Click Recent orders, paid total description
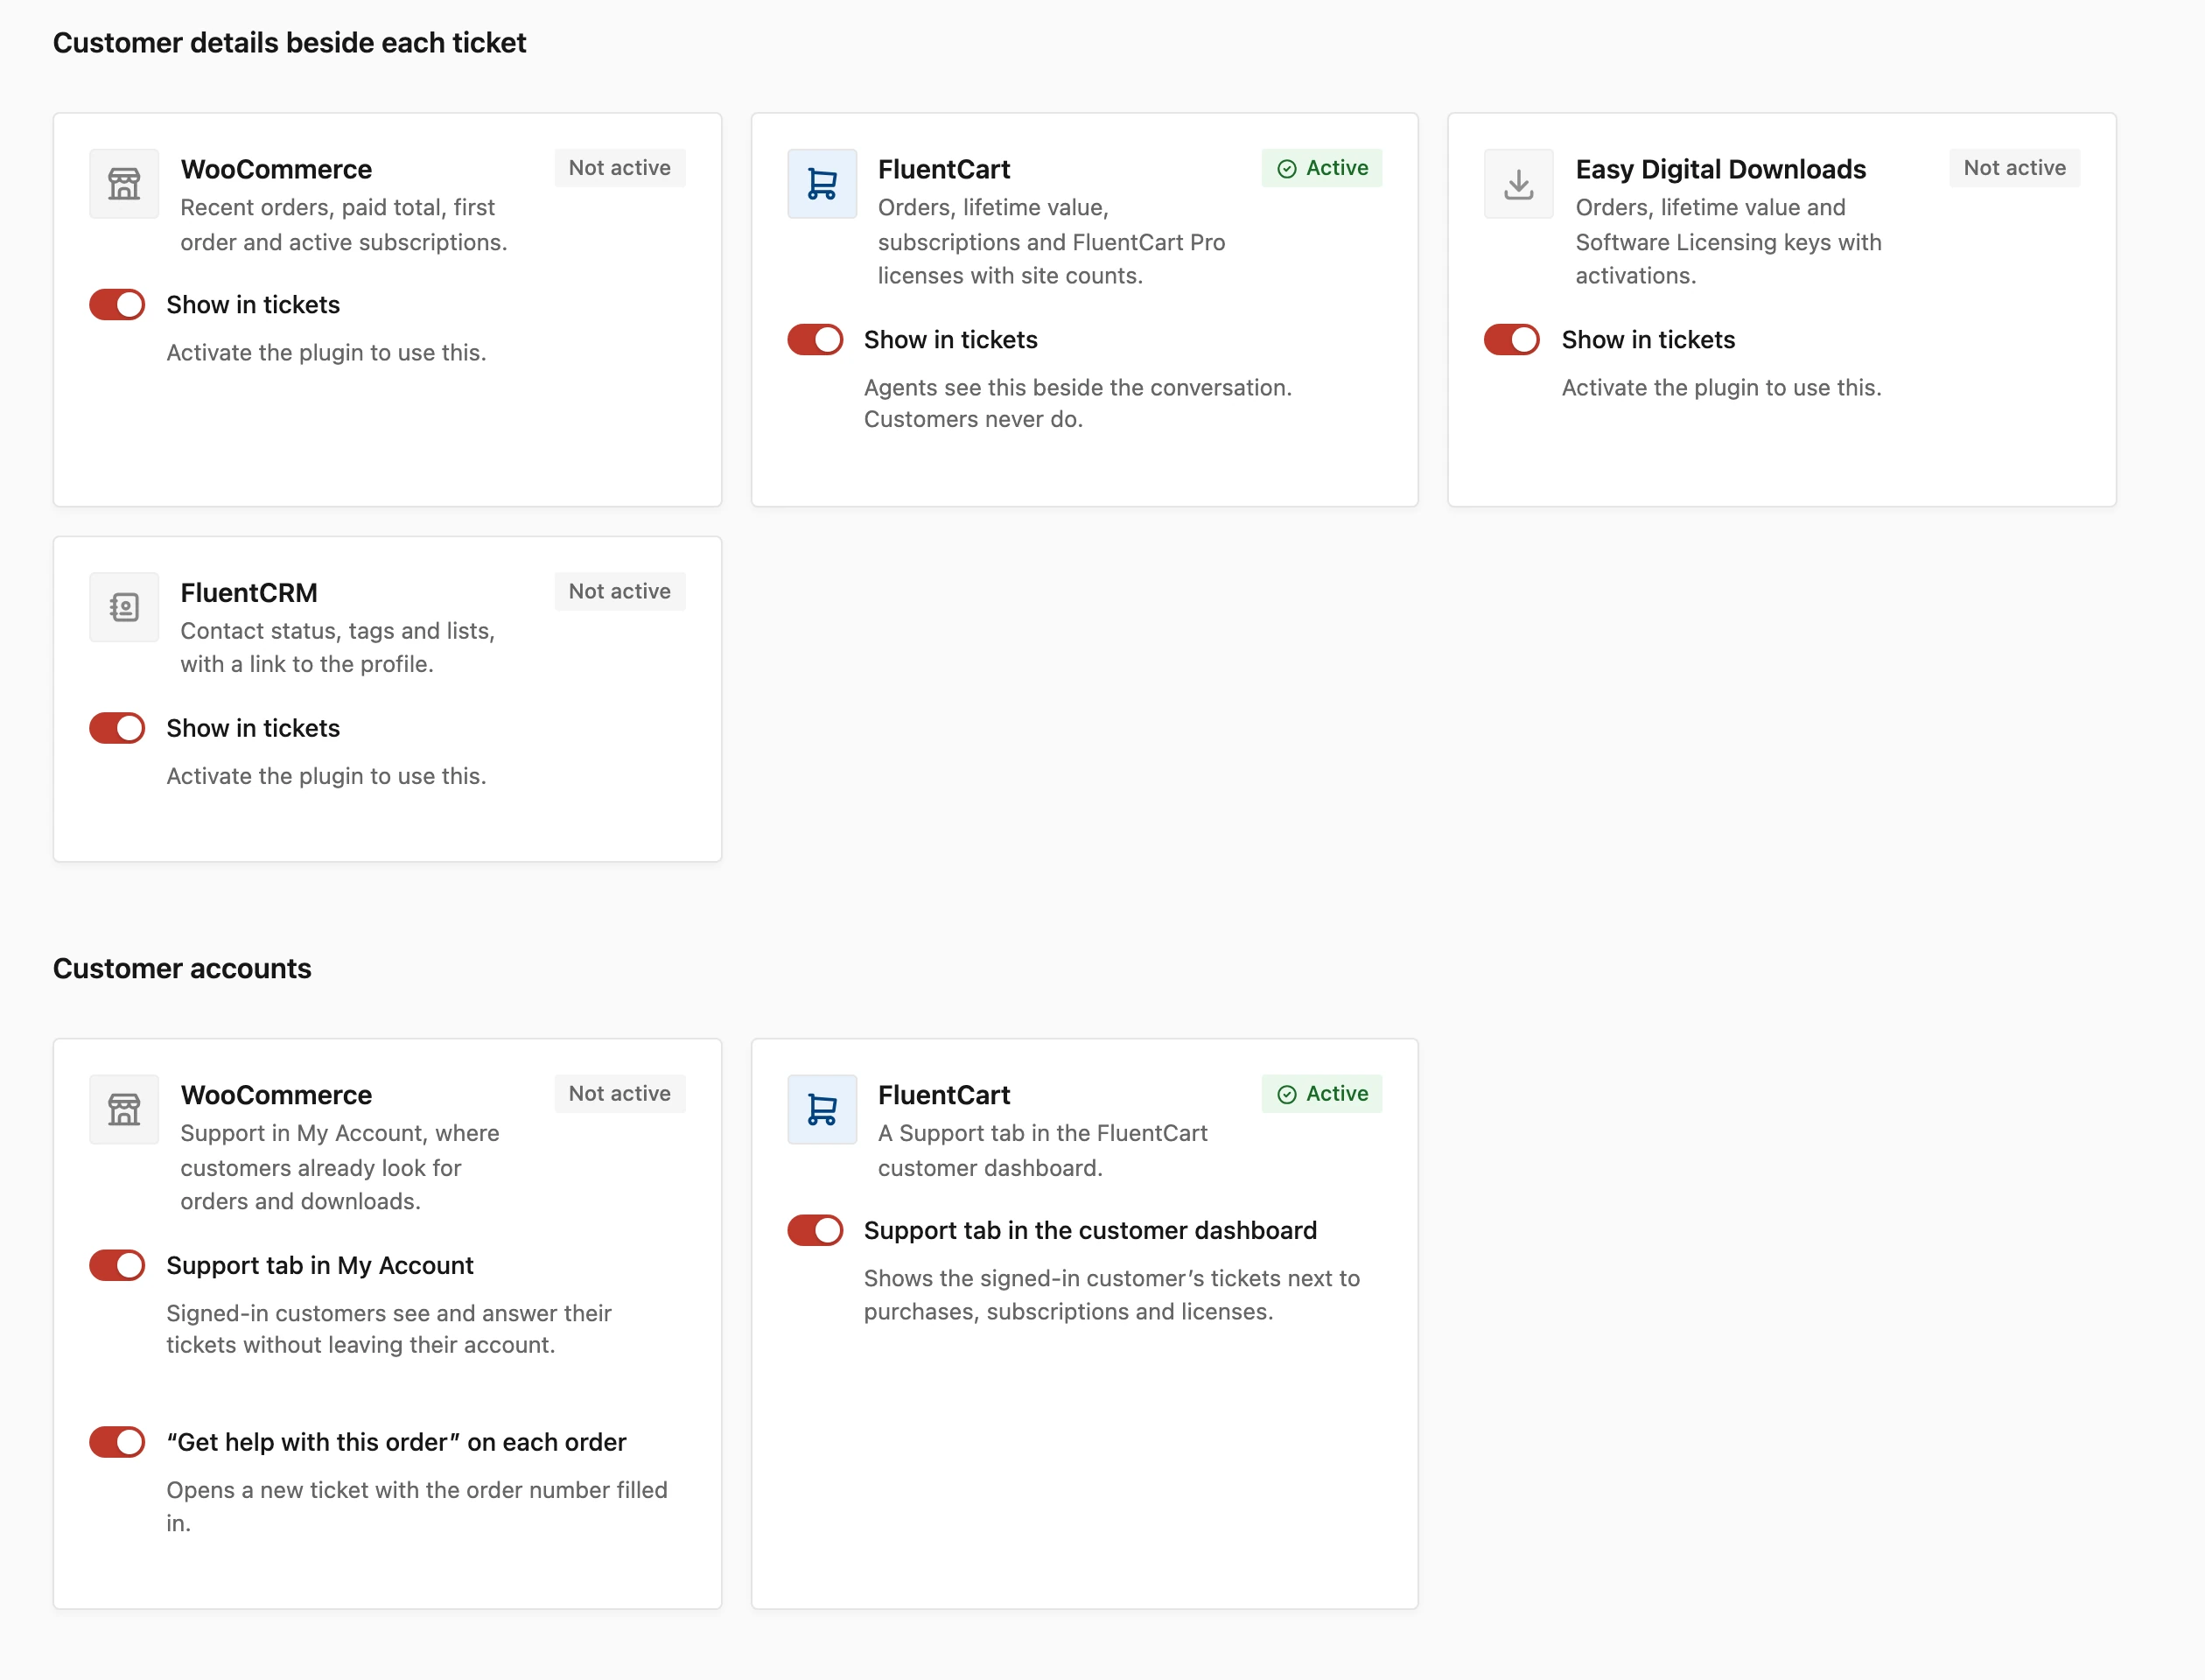 (x=344, y=225)
